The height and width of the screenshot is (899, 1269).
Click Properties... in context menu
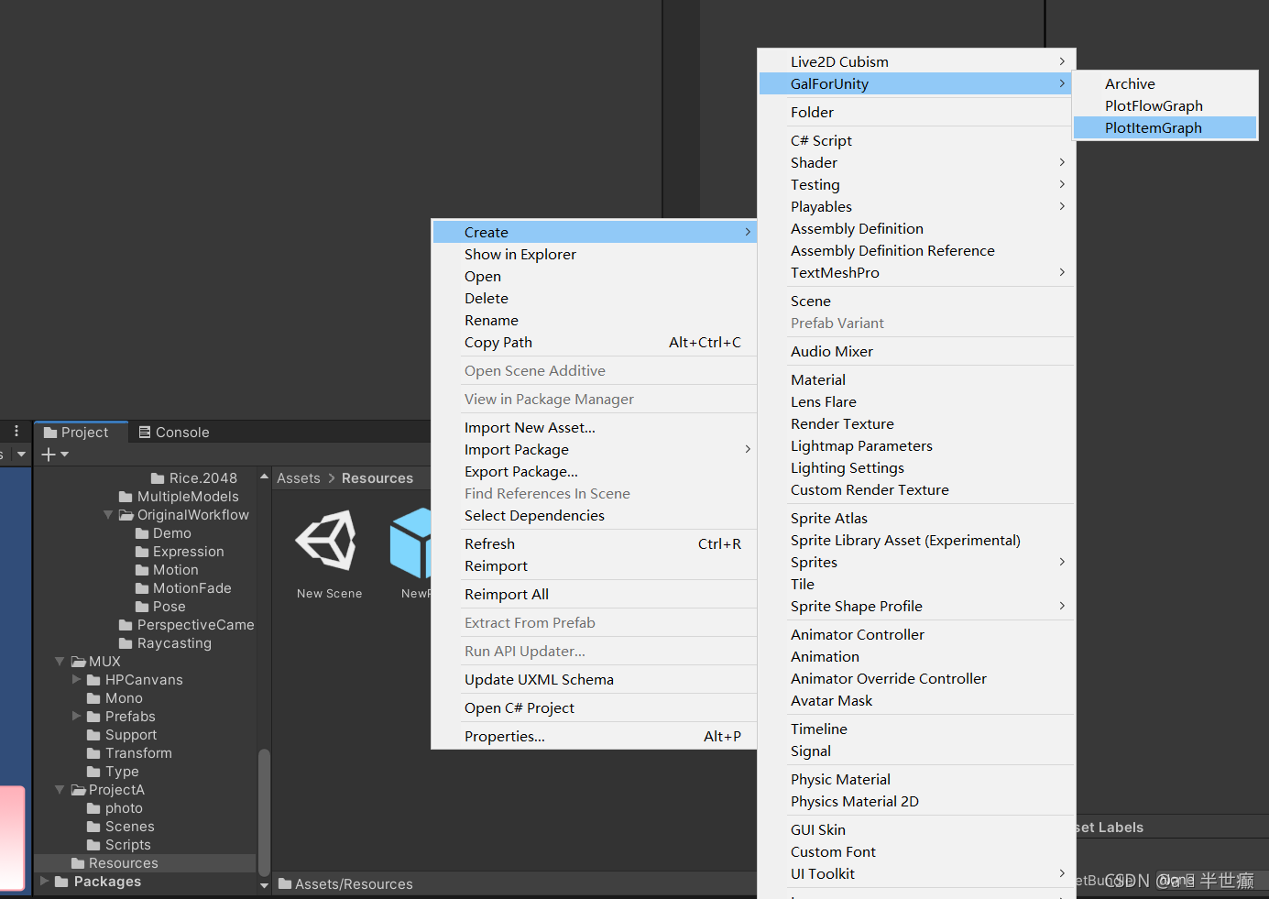pos(595,736)
